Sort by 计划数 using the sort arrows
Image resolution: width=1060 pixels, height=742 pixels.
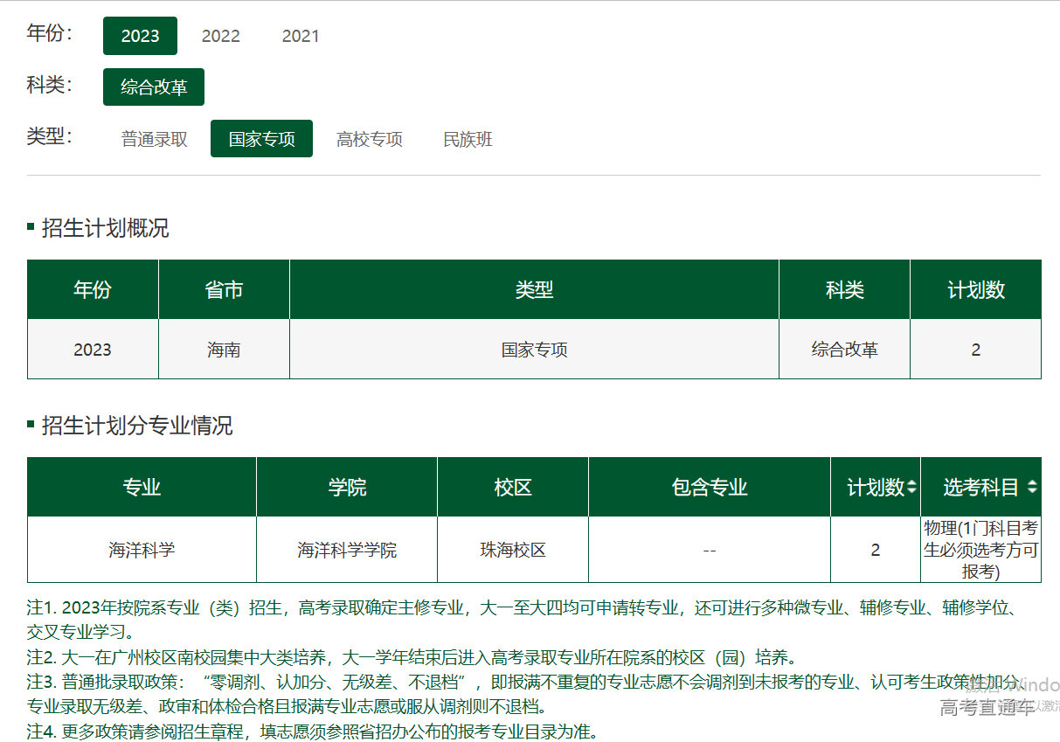pos(912,488)
